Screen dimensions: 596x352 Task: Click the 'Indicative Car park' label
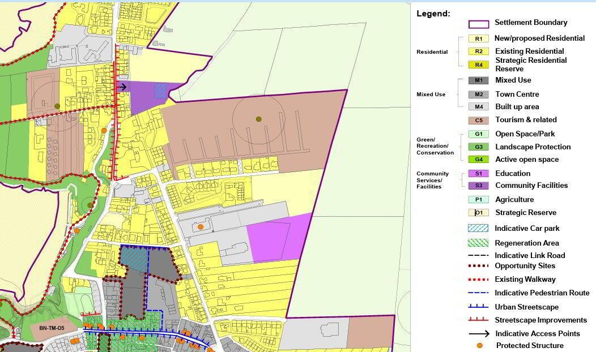pyautogui.click(x=527, y=228)
